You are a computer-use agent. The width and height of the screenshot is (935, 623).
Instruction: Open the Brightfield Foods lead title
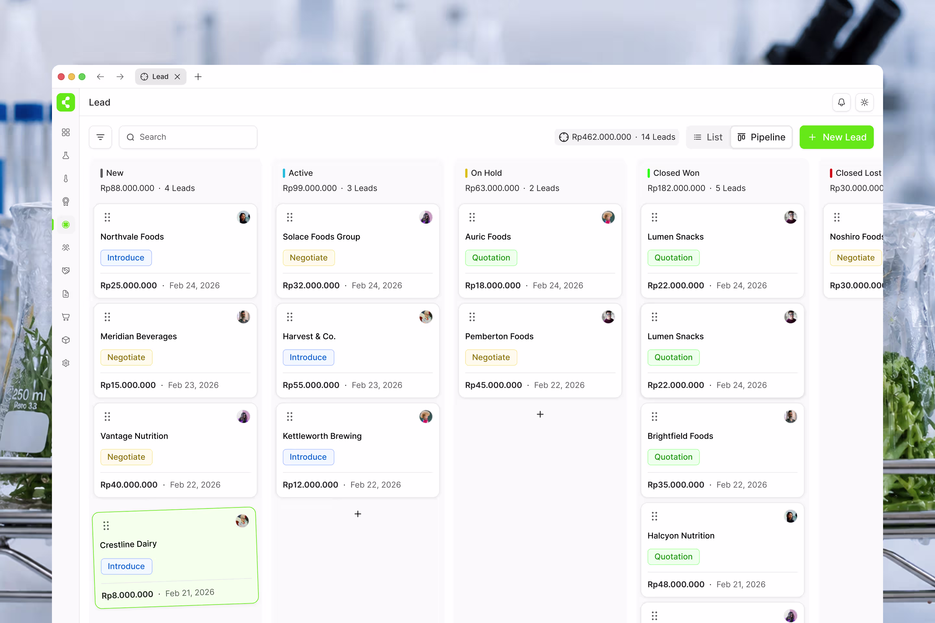[680, 436]
